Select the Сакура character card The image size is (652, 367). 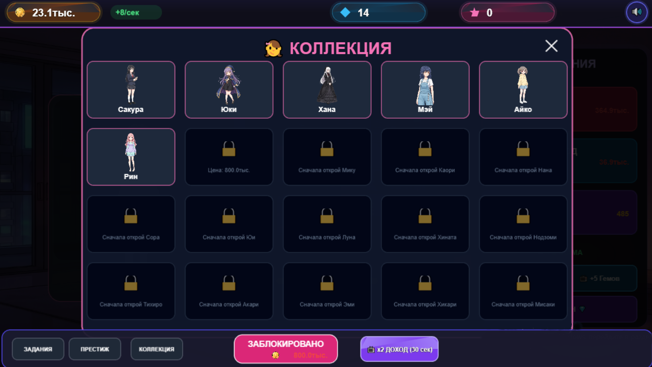131,90
